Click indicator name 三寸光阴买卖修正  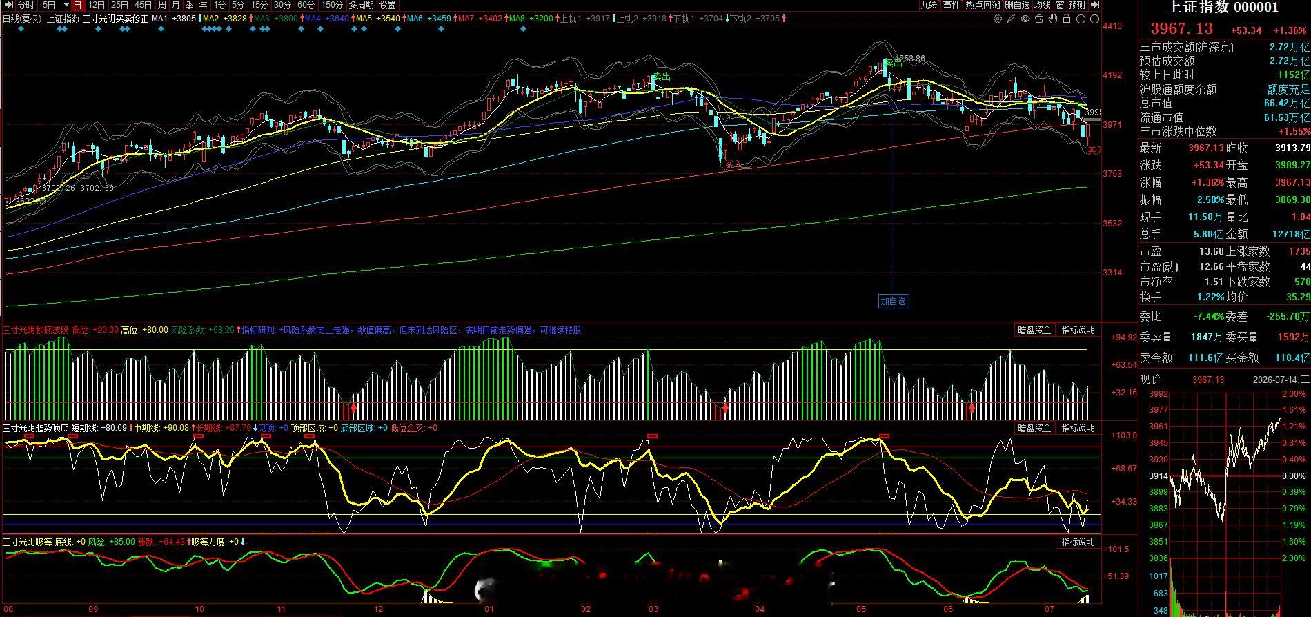coord(115,19)
